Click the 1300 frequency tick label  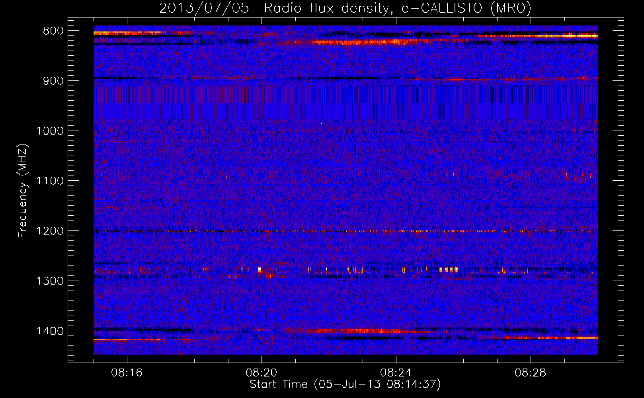click(50, 281)
